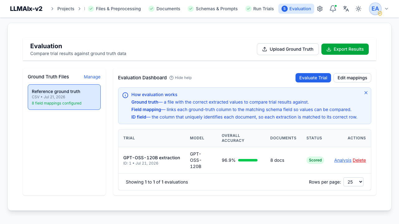Click 8 field mappings configured text
Viewport: 399px width, 224px height.
point(57,103)
